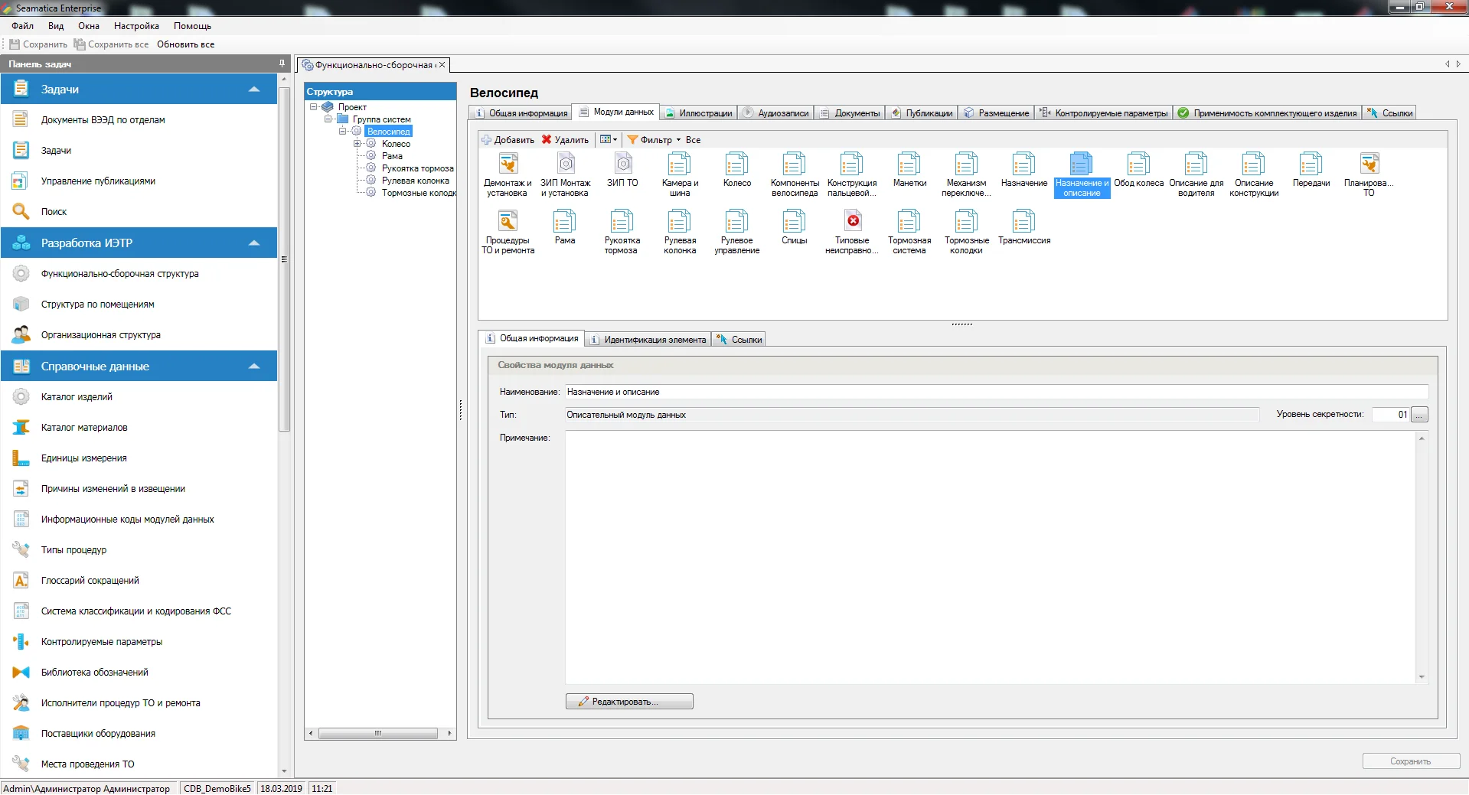The height and width of the screenshot is (795, 1469).
Task: Select the Типовые неисправно... module icon
Action: [x=852, y=233]
